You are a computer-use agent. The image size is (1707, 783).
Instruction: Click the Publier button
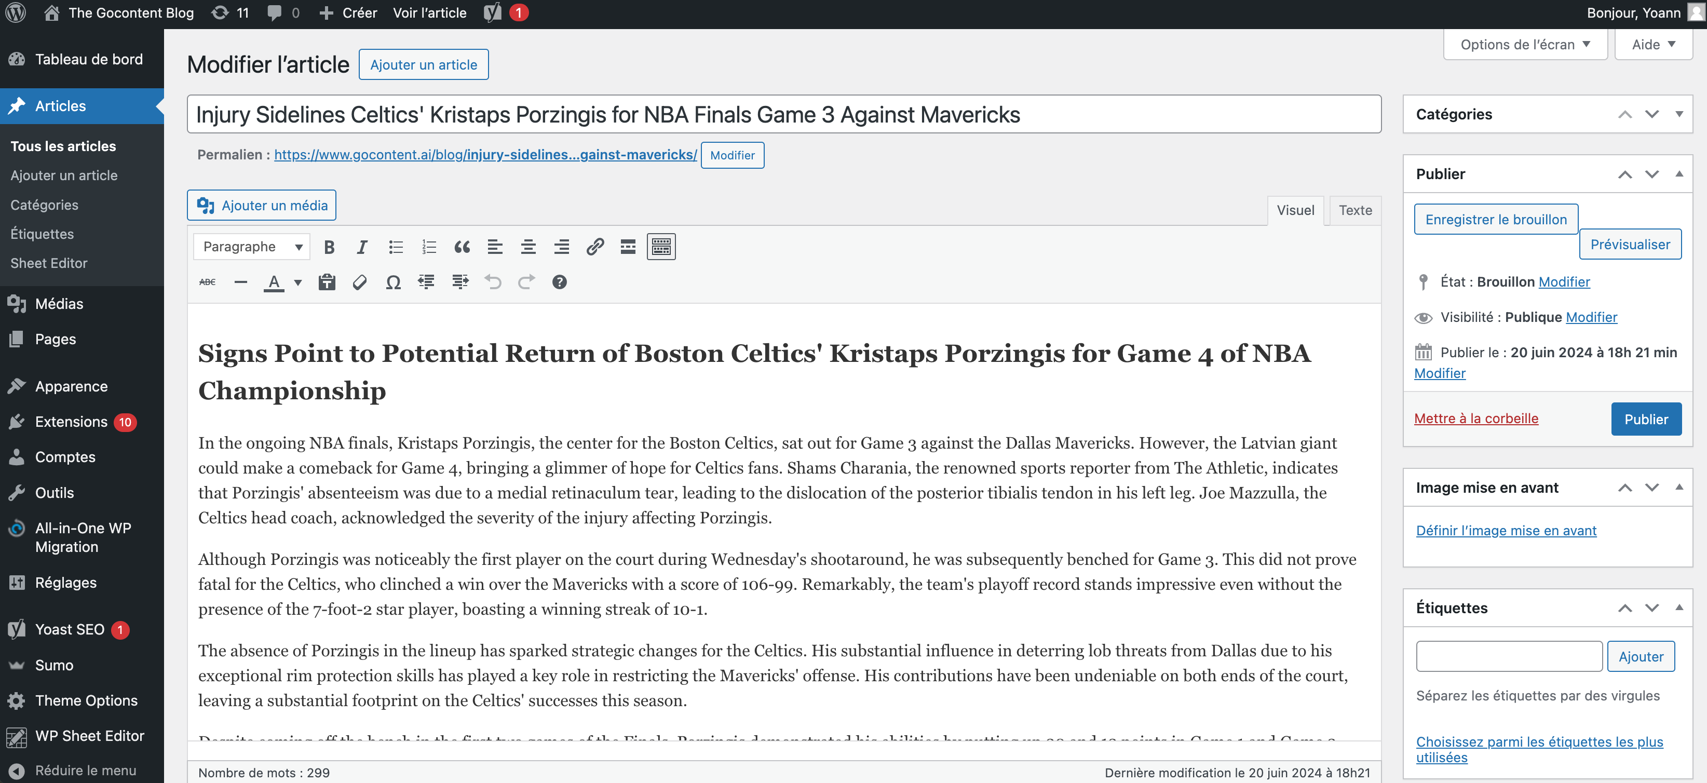pos(1645,419)
